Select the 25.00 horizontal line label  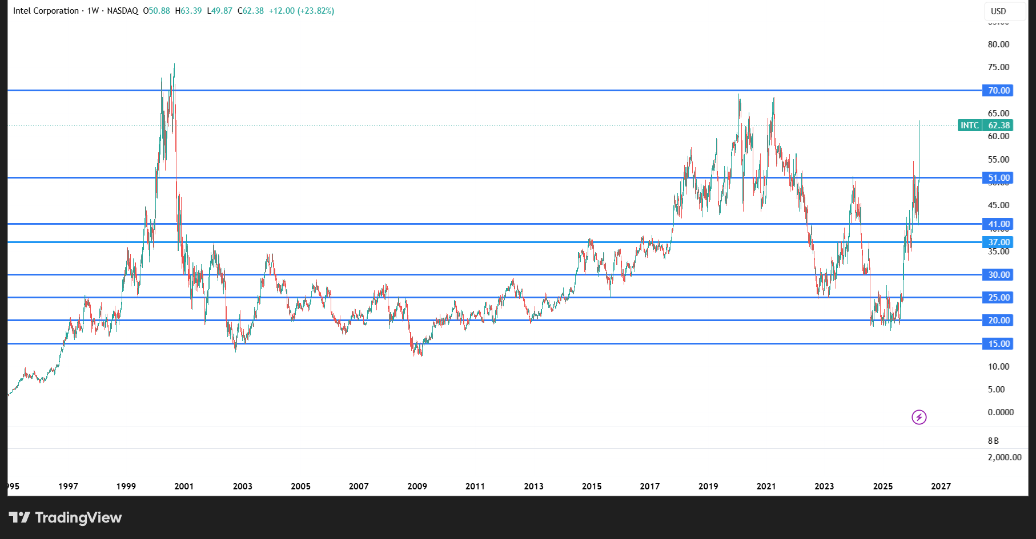(998, 297)
